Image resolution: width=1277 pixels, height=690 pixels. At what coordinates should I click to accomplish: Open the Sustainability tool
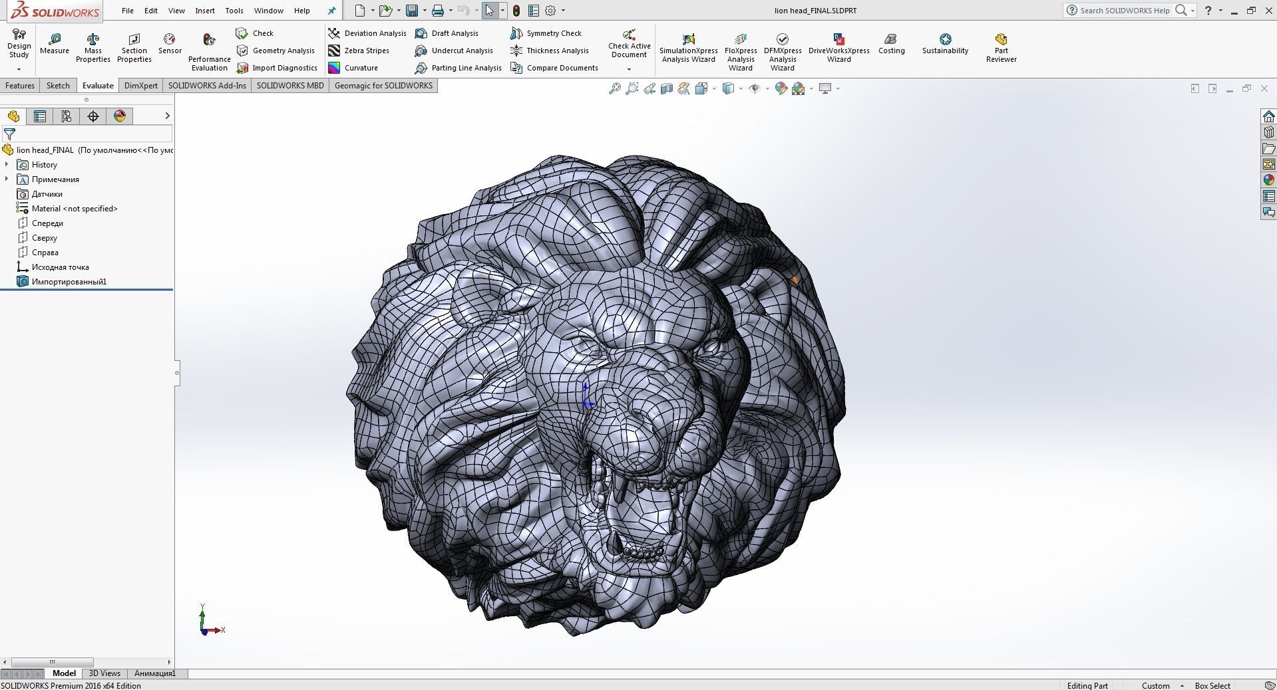click(x=945, y=44)
